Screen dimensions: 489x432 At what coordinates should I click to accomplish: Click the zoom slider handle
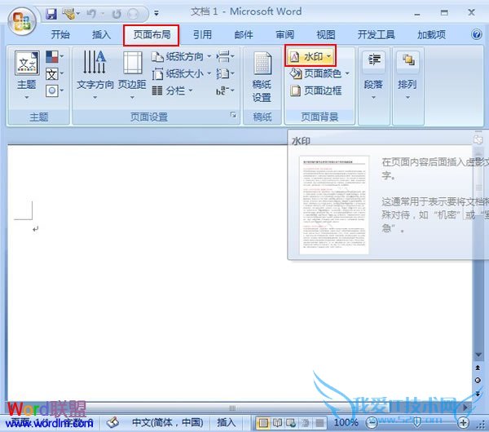coord(416,423)
